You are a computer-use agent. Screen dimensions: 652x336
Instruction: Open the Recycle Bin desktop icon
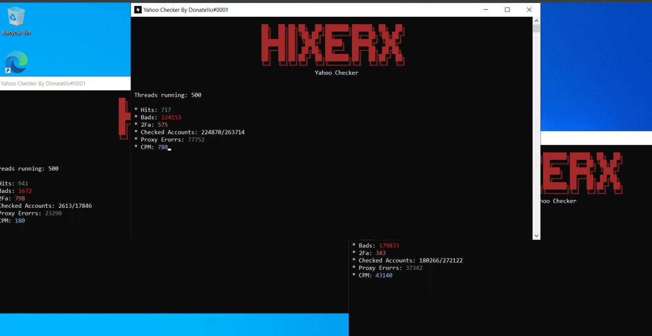(16, 20)
